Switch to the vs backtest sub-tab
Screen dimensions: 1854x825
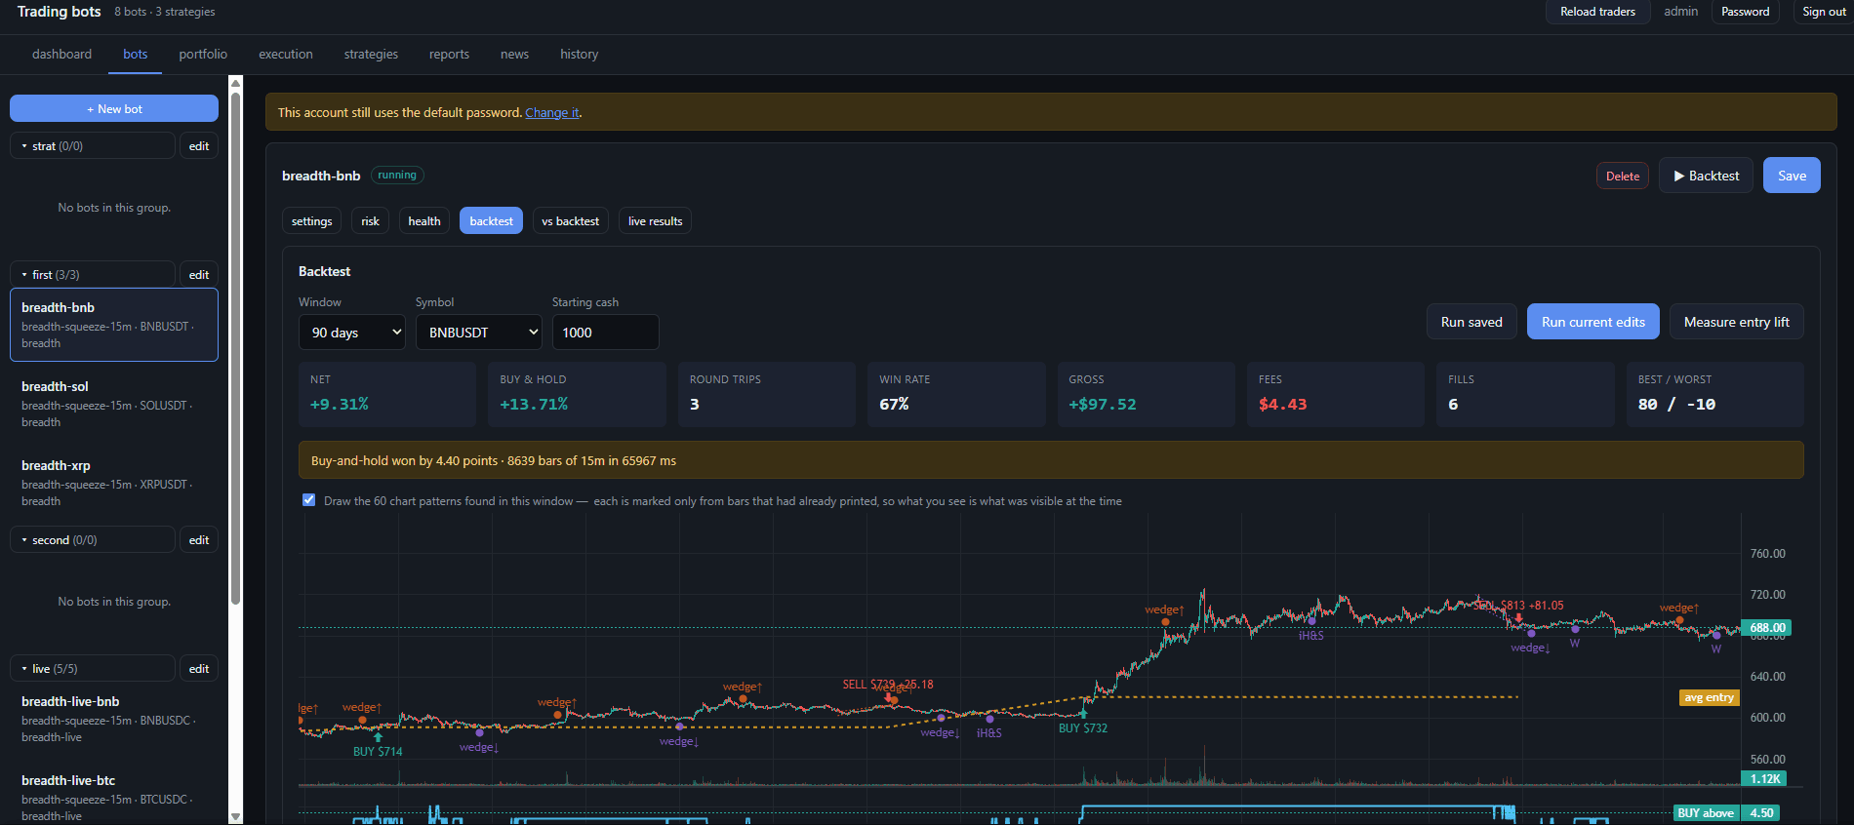[570, 220]
